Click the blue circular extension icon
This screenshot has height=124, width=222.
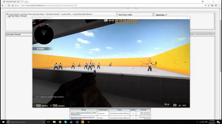coord(216,5)
